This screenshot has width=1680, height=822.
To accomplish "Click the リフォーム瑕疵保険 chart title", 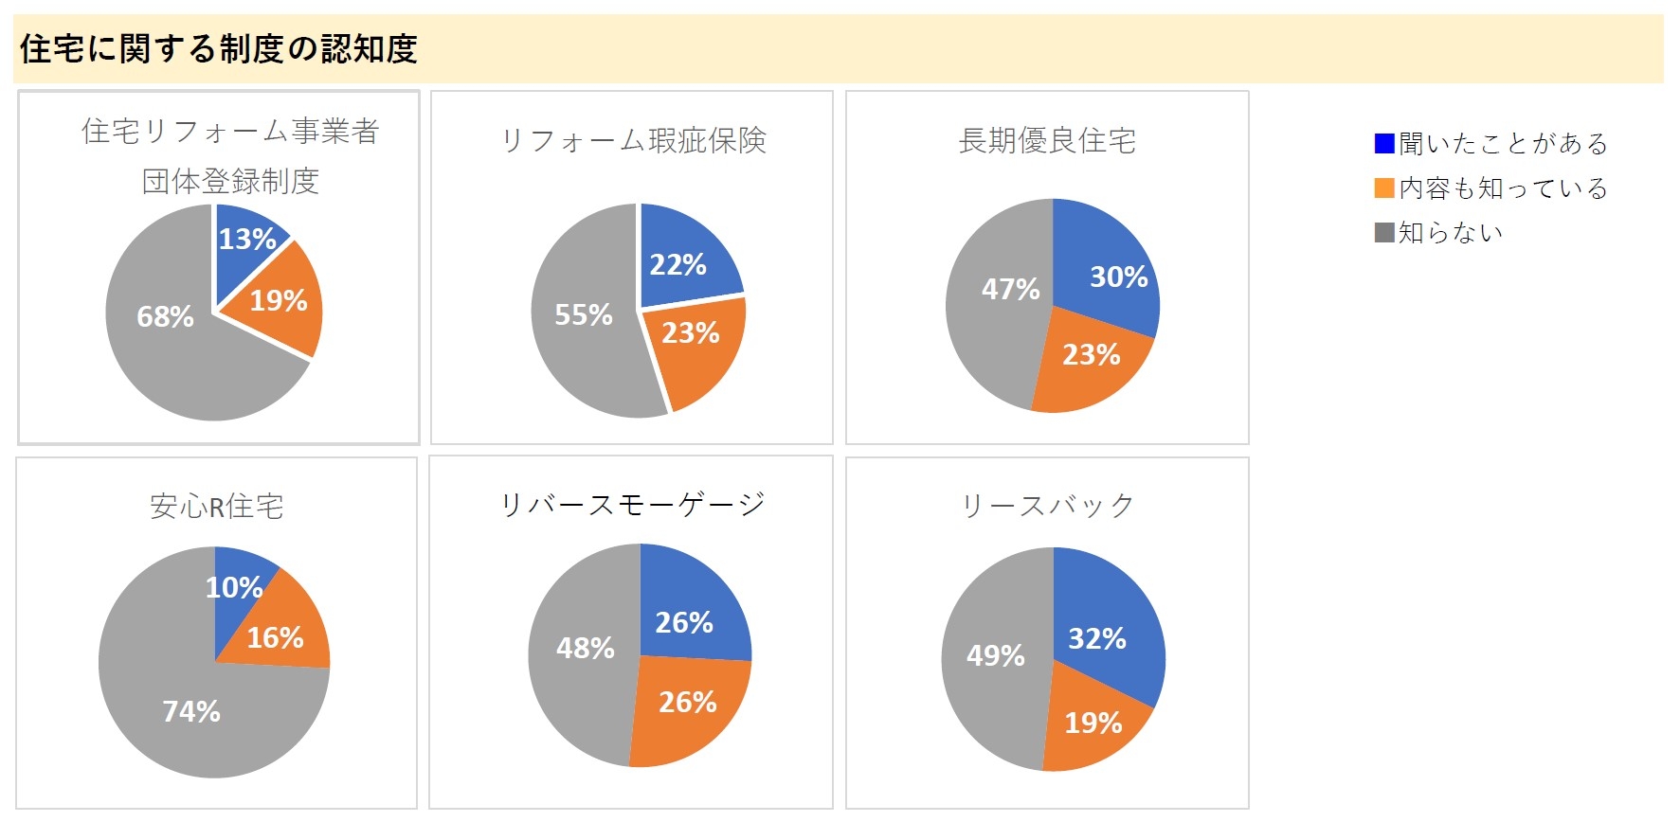I will point(633,140).
